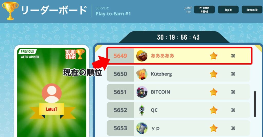The image size is (263, 137).
Task: Click the LotusT winner profile picture
Action: coord(52,93)
